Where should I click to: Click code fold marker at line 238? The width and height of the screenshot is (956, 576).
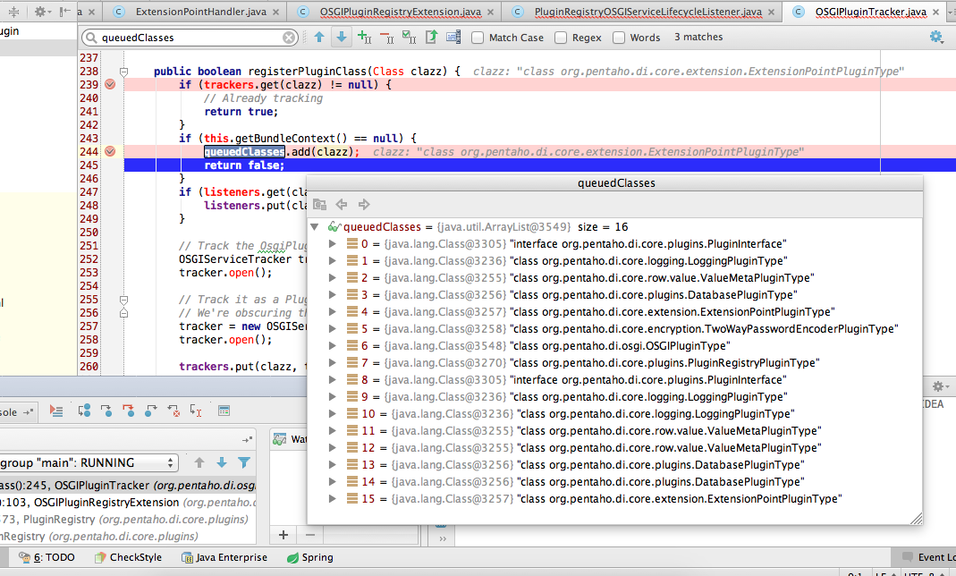[x=123, y=72]
